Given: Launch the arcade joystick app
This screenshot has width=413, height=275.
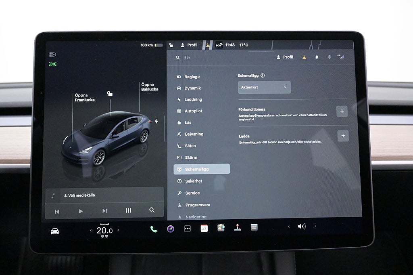Looking at the screenshot, I should click(238, 227).
